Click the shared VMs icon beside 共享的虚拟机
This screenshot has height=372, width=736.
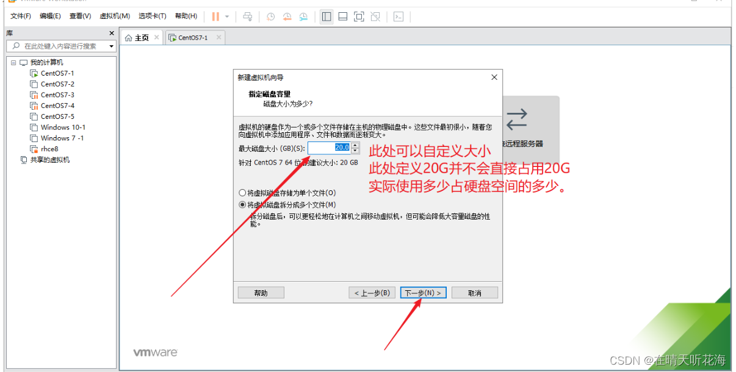coord(24,160)
